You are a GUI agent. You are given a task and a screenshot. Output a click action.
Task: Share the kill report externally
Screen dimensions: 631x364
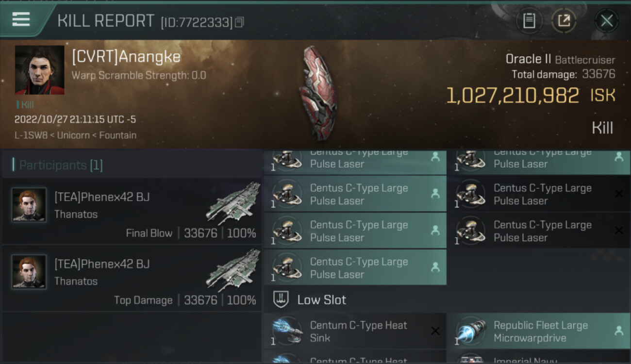564,21
